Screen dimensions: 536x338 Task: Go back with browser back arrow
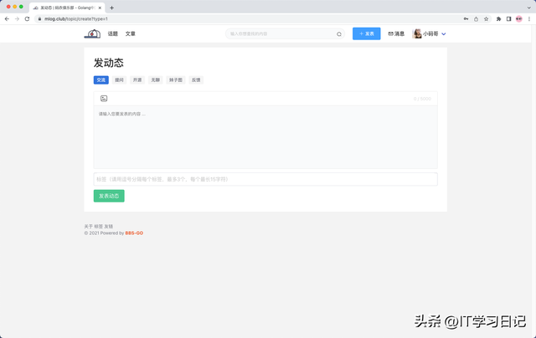pos(7,18)
